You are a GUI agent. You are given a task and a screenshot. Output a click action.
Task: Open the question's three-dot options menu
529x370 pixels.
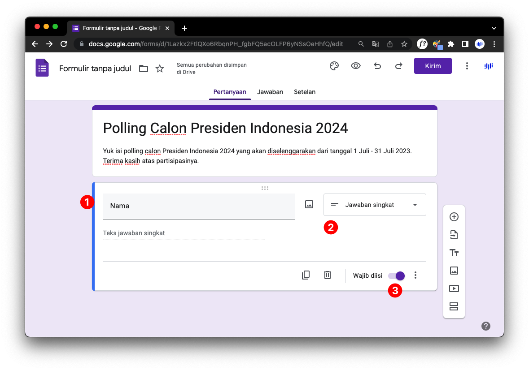coord(415,275)
